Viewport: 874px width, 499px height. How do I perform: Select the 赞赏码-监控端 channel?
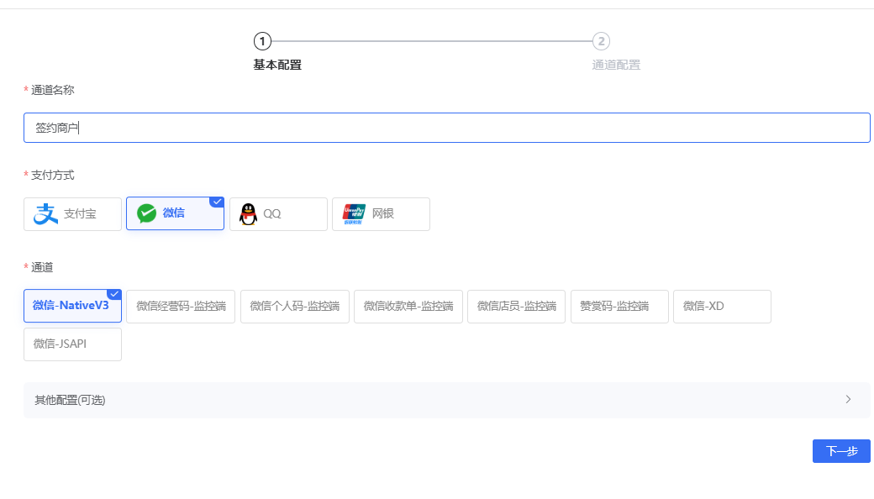[x=619, y=306]
